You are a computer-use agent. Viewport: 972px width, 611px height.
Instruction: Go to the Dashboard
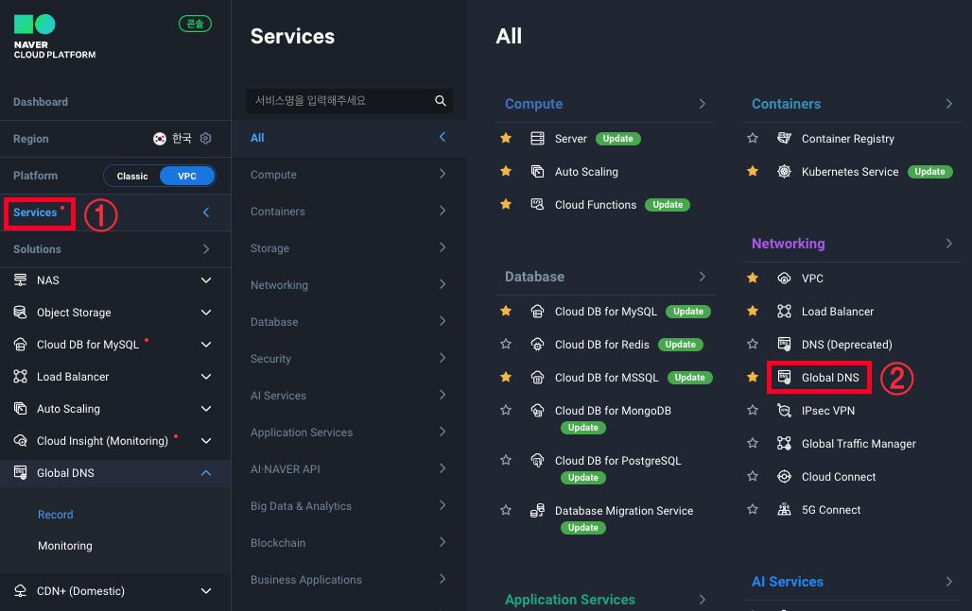pyautogui.click(x=41, y=102)
